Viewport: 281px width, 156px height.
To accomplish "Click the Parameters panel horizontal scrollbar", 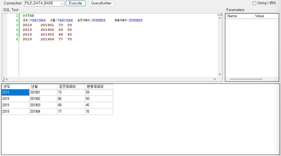I will [x=246, y=79].
